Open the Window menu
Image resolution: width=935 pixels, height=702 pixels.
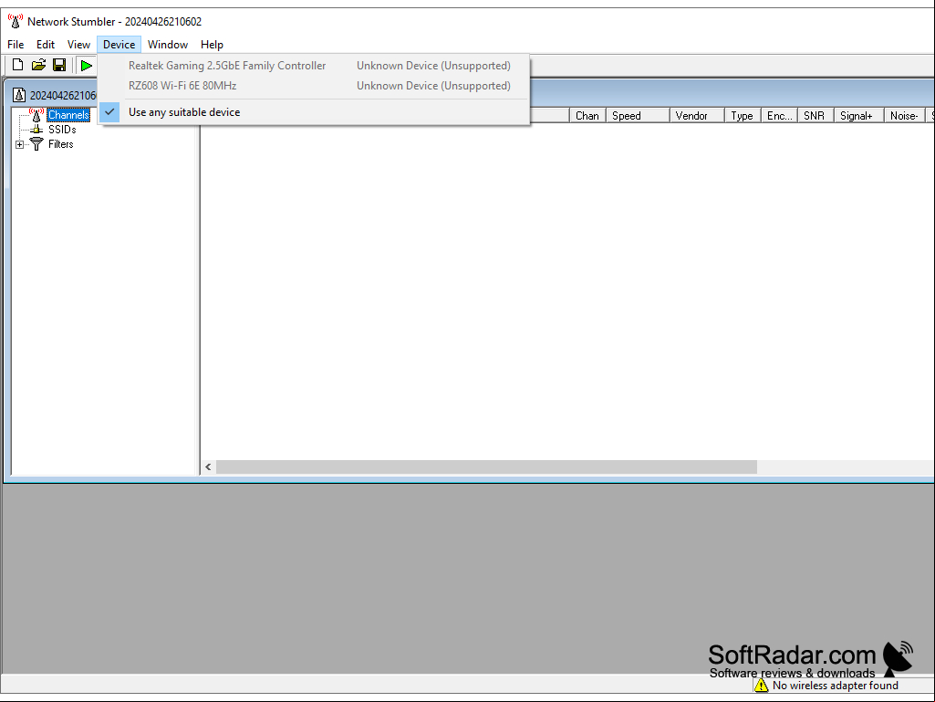[x=168, y=45]
